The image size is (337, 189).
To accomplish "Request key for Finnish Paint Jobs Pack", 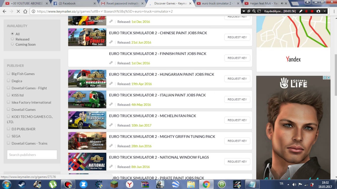I will pos(237,58).
